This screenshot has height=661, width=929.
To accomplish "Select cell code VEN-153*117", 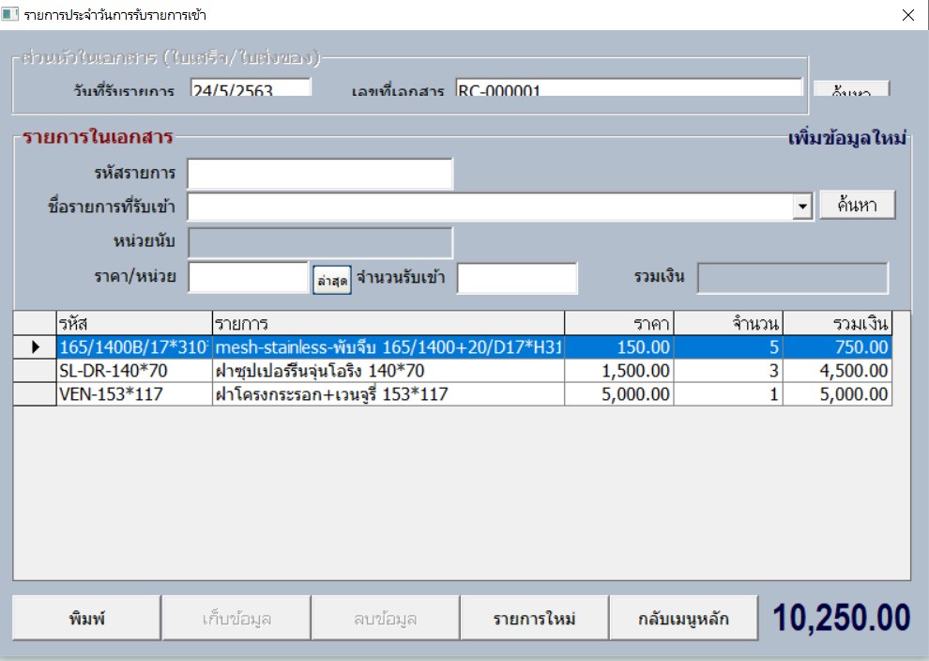I will coord(134,394).
